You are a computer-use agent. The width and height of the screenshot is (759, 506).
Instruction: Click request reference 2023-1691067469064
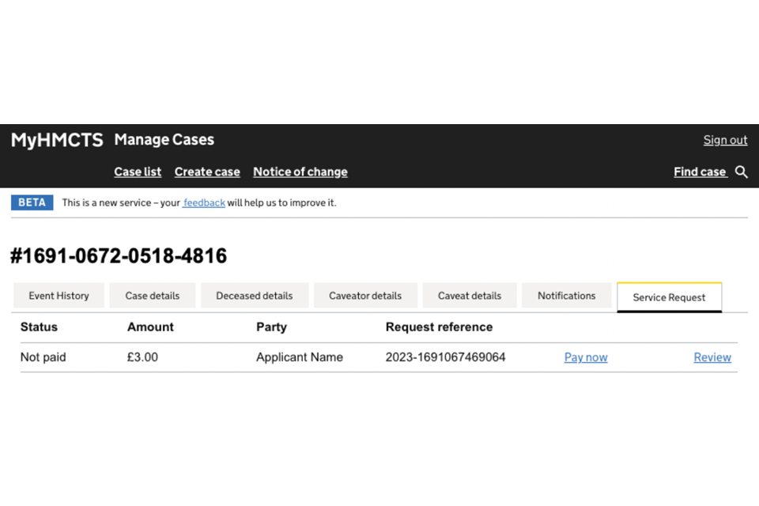(x=445, y=357)
